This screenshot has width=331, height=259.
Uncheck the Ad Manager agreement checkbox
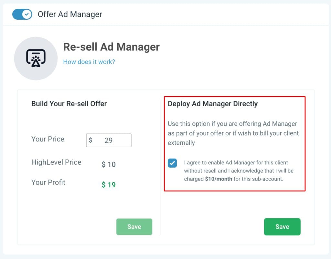click(172, 163)
